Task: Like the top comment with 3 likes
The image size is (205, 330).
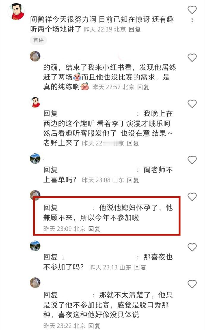Action: [192, 10]
